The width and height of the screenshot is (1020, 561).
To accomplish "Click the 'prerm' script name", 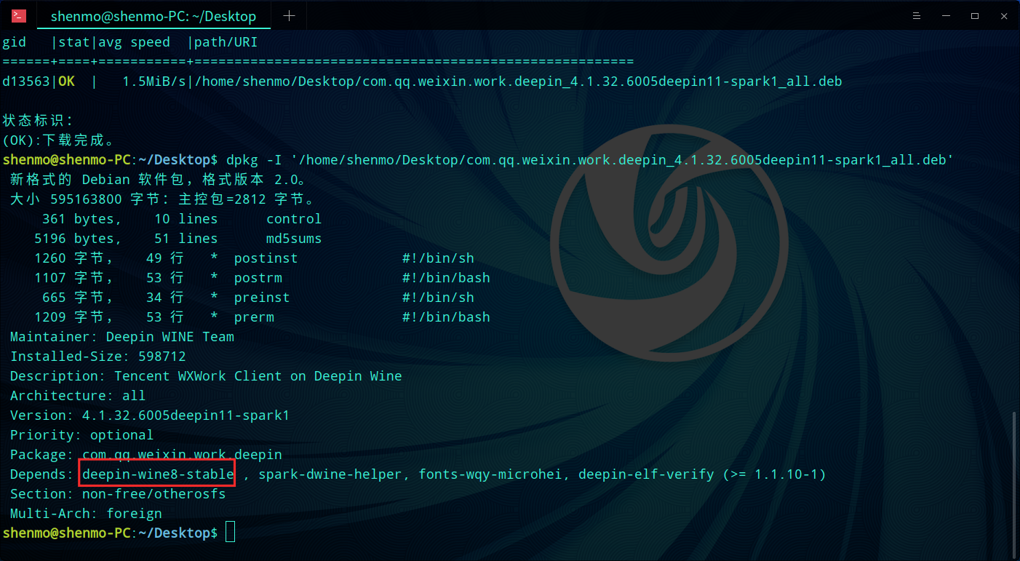I will tap(254, 317).
